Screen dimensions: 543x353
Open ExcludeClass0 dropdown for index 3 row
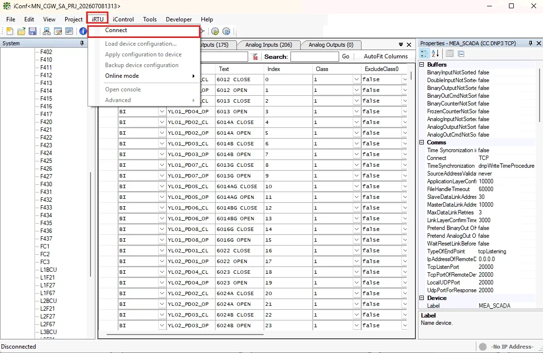(x=405, y=111)
